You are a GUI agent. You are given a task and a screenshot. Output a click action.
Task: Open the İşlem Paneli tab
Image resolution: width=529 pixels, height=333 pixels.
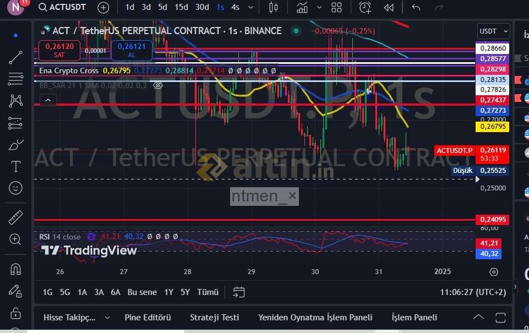(415, 318)
